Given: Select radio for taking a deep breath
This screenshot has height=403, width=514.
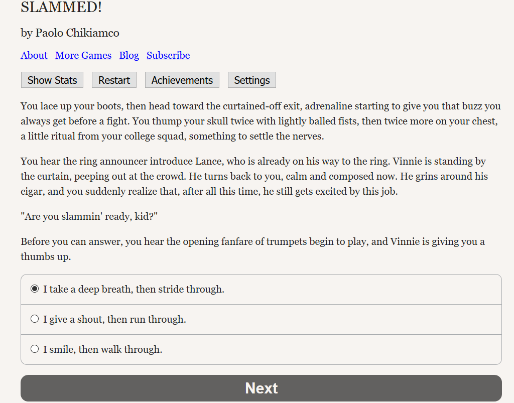Looking at the screenshot, I should point(35,289).
